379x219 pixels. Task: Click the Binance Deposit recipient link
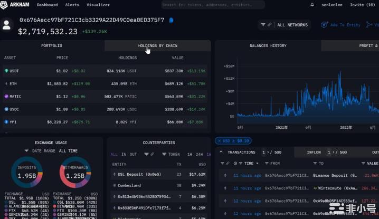click(x=330, y=175)
